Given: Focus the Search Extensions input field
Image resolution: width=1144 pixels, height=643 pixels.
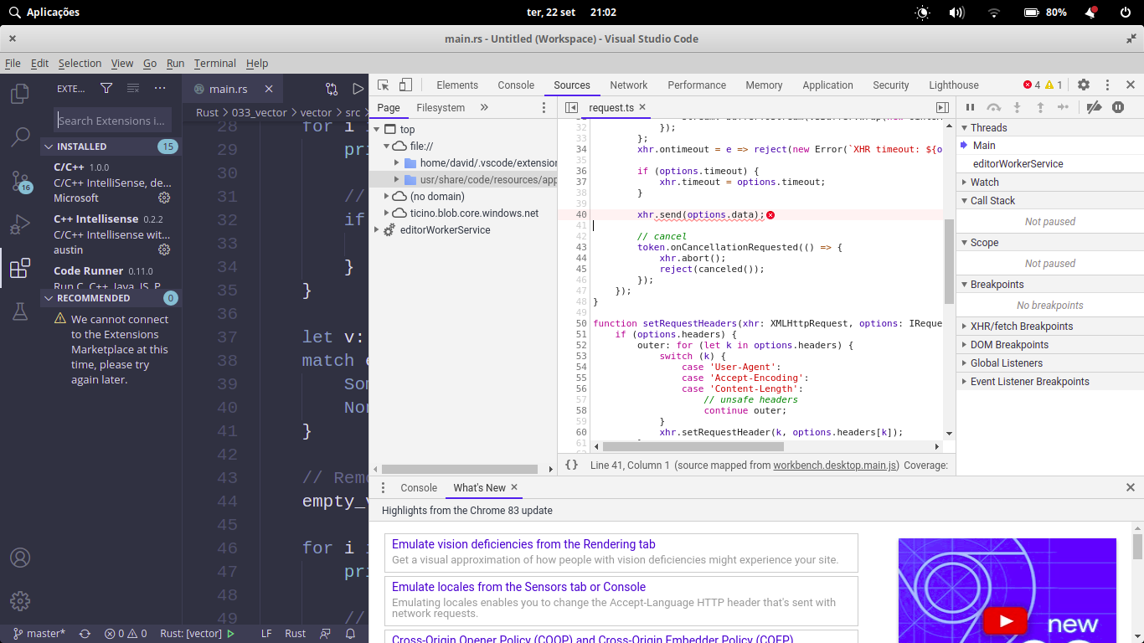Looking at the screenshot, I should 111,119.
